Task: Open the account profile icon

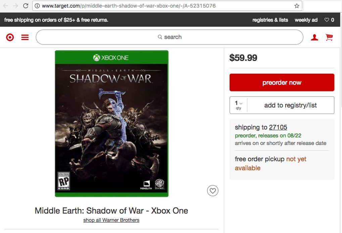Action: pyautogui.click(x=314, y=37)
